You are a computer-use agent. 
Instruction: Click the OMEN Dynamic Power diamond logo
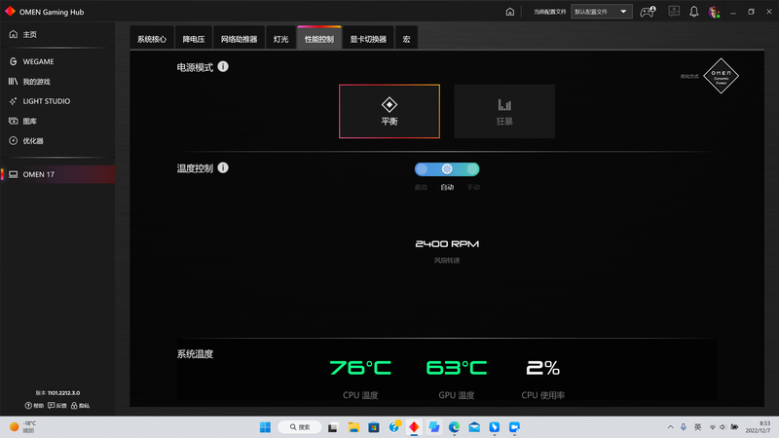pyautogui.click(x=721, y=76)
